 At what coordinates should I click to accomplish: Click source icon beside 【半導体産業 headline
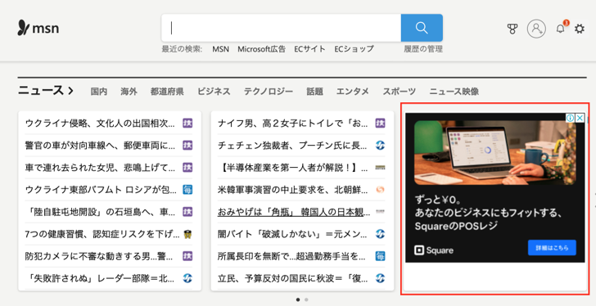click(380, 168)
